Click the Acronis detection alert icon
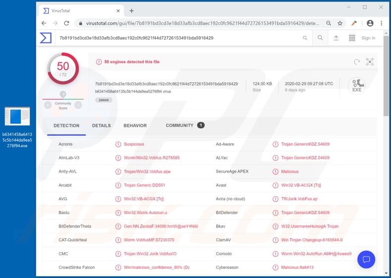 pyautogui.click(x=118, y=144)
